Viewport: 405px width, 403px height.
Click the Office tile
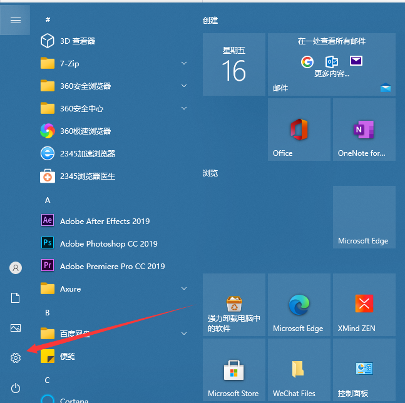299,130
